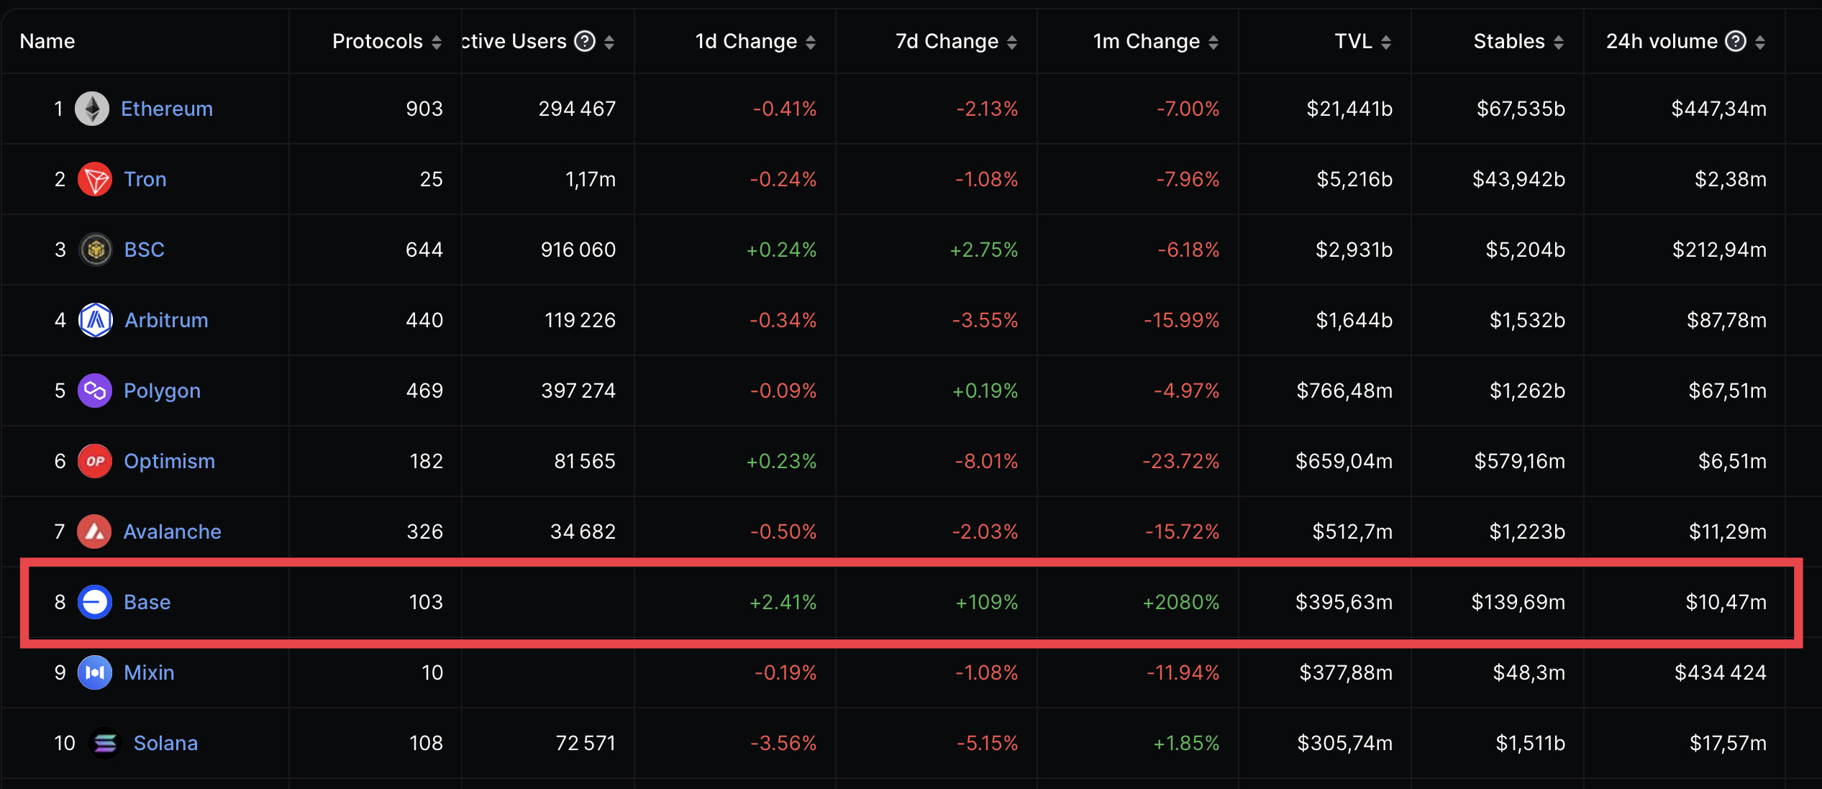
Task: Click the Protocols column header label
Action: click(x=378, y=41)
